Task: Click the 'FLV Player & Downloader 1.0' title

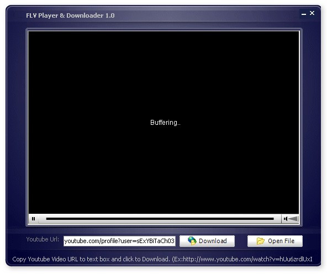Action: 70,15
